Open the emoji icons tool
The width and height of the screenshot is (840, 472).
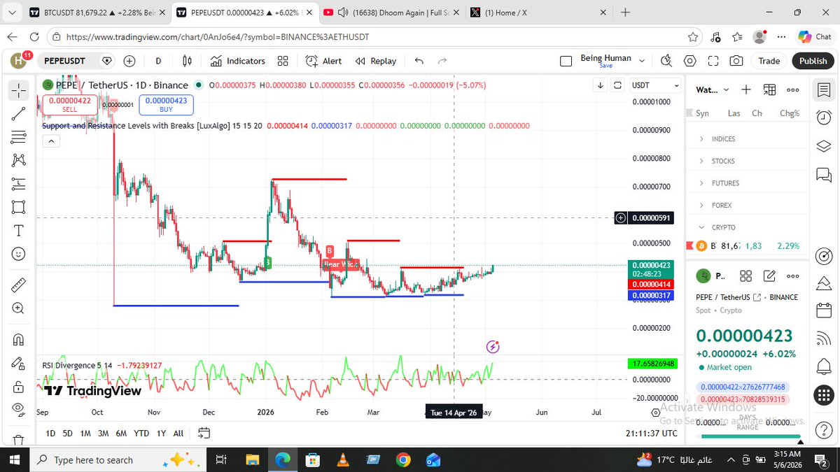(x=19, y=254)
